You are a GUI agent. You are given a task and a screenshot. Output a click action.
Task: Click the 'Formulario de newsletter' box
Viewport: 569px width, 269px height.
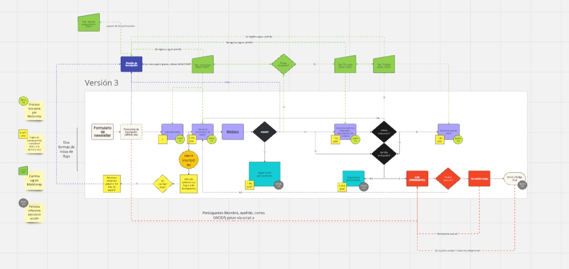pyautogui.click(x=102, y=131)
